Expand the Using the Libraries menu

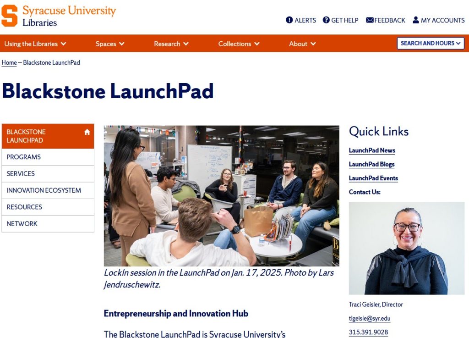tap(35, 44)
